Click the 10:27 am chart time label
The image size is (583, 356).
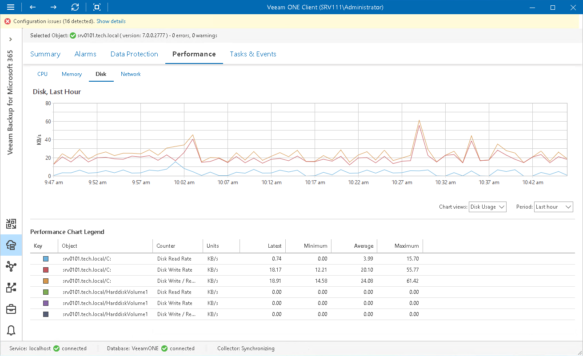402,182
